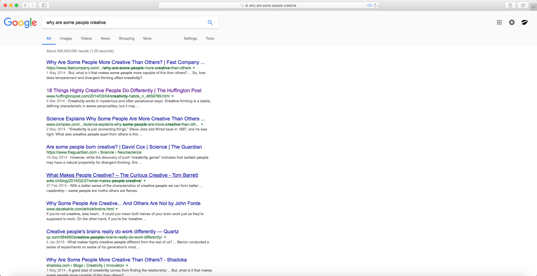
Task: Mute audio using address bar speaker icon
Action: [369, 5]
